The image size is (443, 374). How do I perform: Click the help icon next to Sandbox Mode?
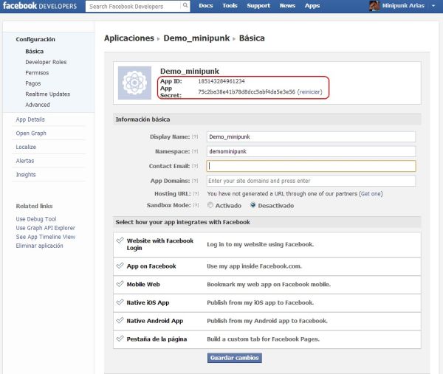point(196,205)
